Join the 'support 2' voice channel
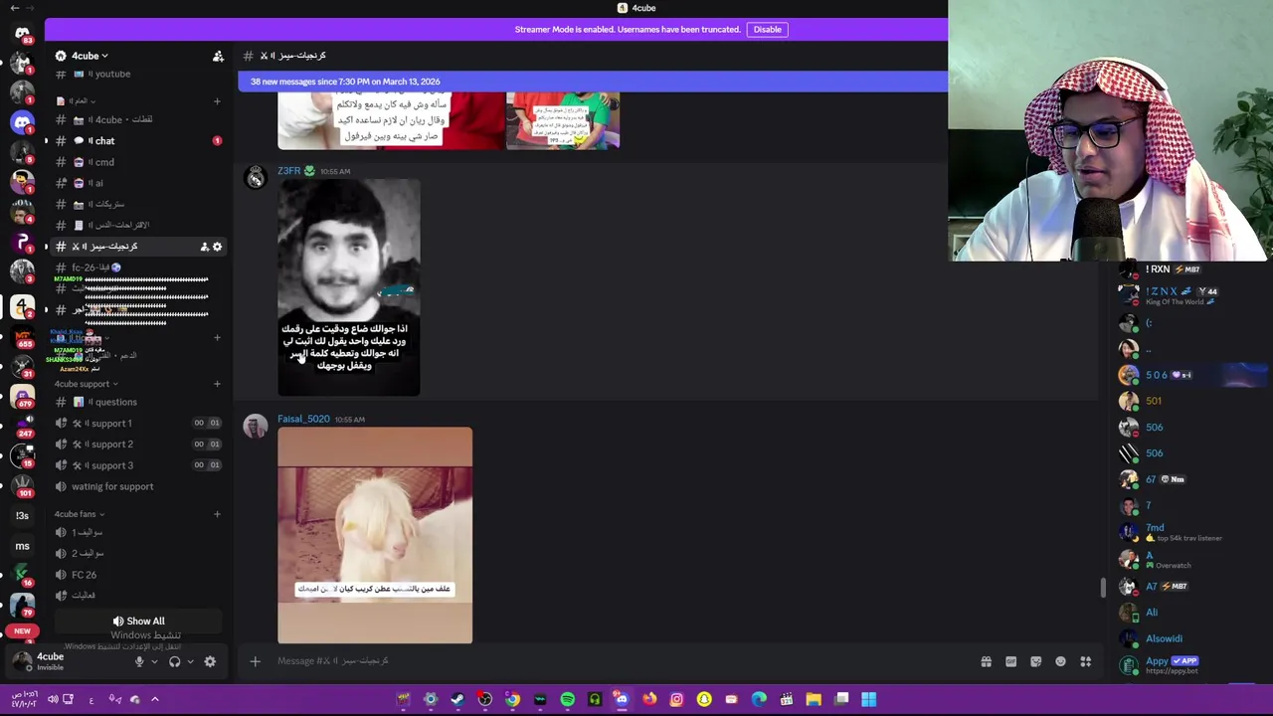 [139, 445]
